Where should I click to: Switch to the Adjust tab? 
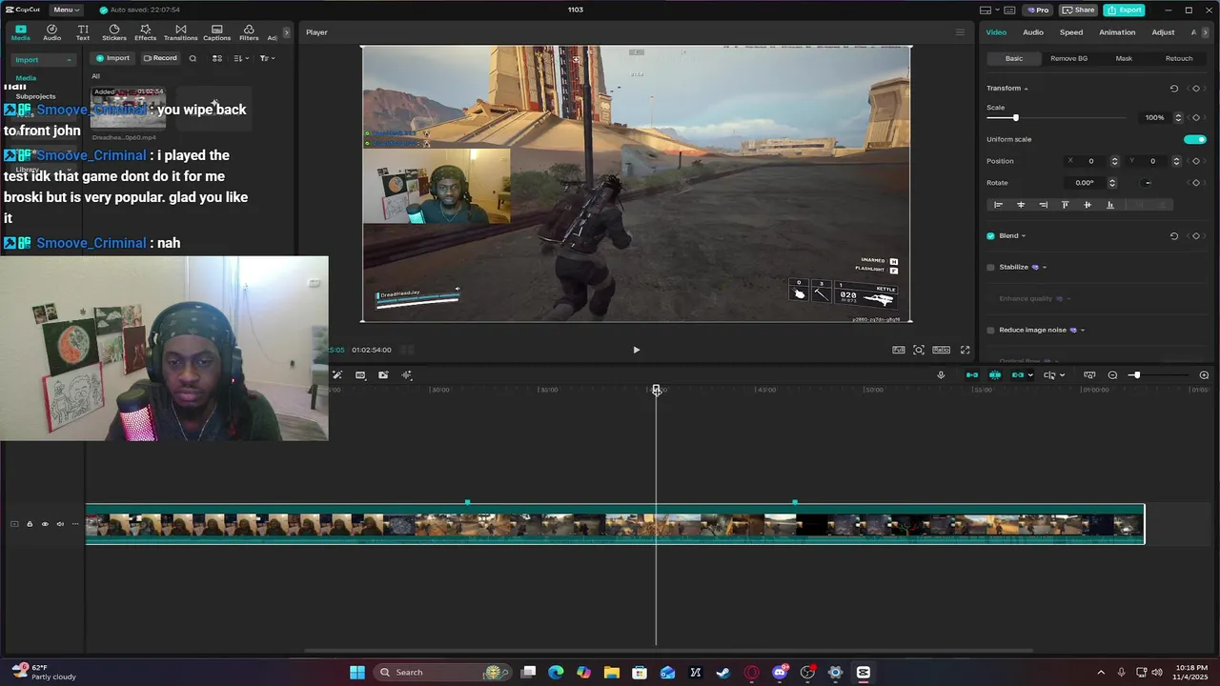click(1163, 32)
